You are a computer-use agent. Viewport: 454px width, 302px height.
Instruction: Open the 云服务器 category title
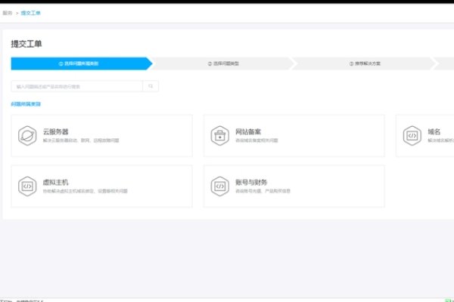pos(55,132)
